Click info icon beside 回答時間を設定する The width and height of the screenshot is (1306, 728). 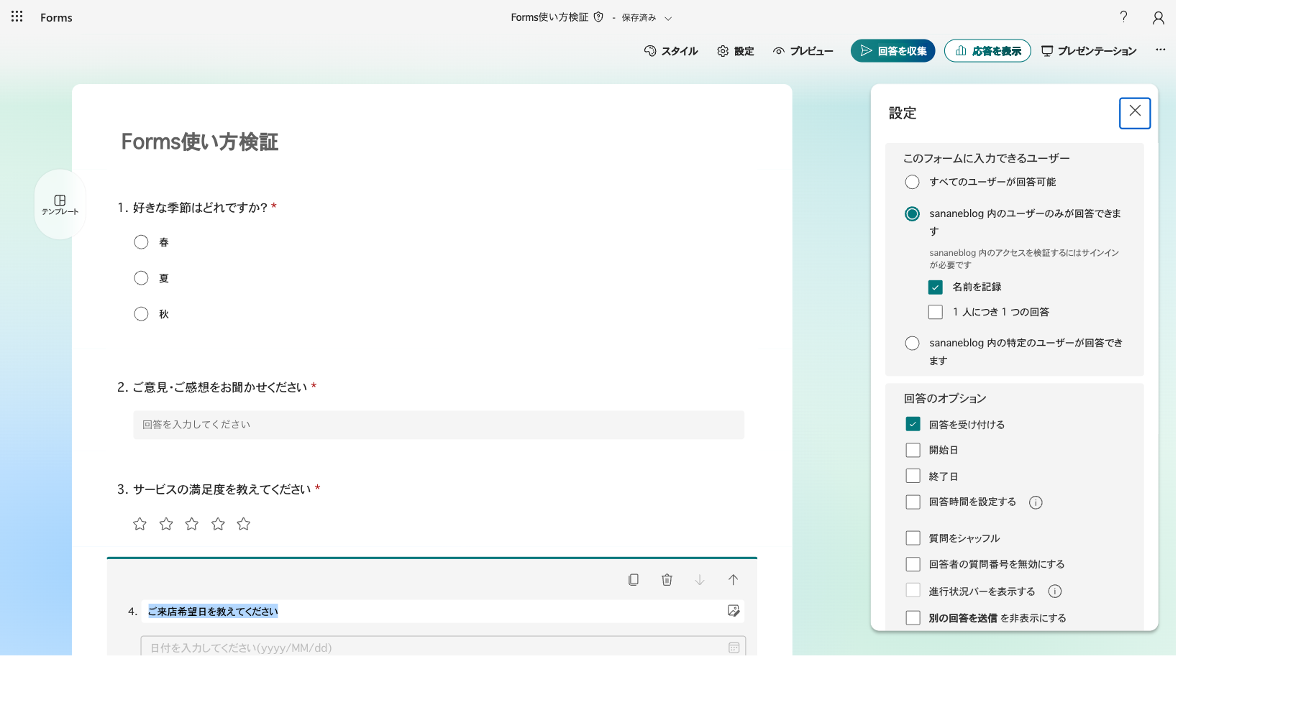pyautogui.click(x=1036, y=502)
